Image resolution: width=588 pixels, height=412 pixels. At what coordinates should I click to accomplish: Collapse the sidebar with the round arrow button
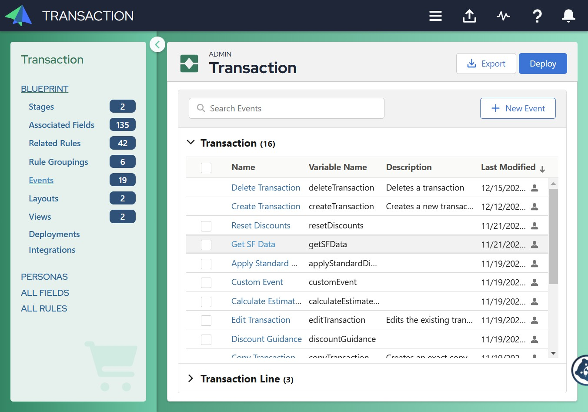coord(157,44)
